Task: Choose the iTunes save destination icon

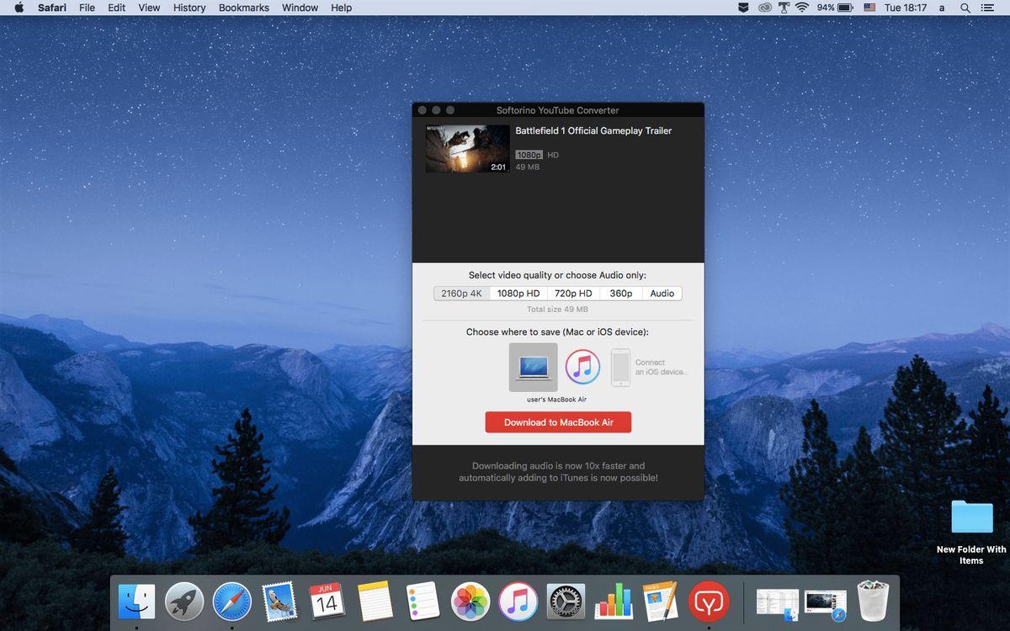Action: (x=582, y=368)
